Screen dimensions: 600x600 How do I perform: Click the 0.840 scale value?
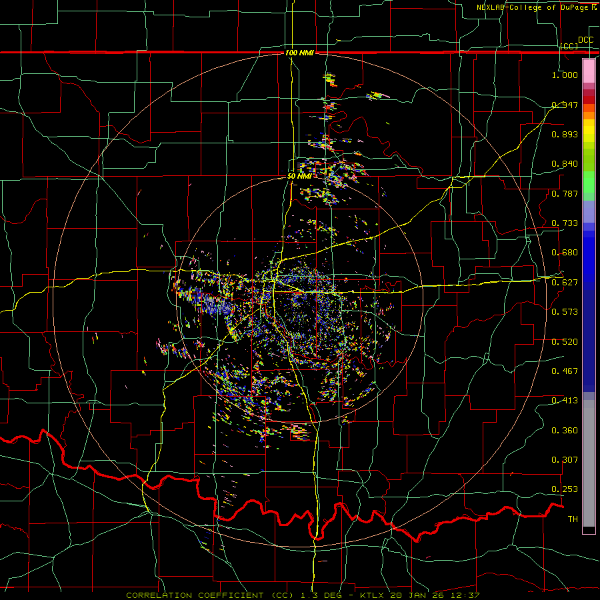click(565, 164)
